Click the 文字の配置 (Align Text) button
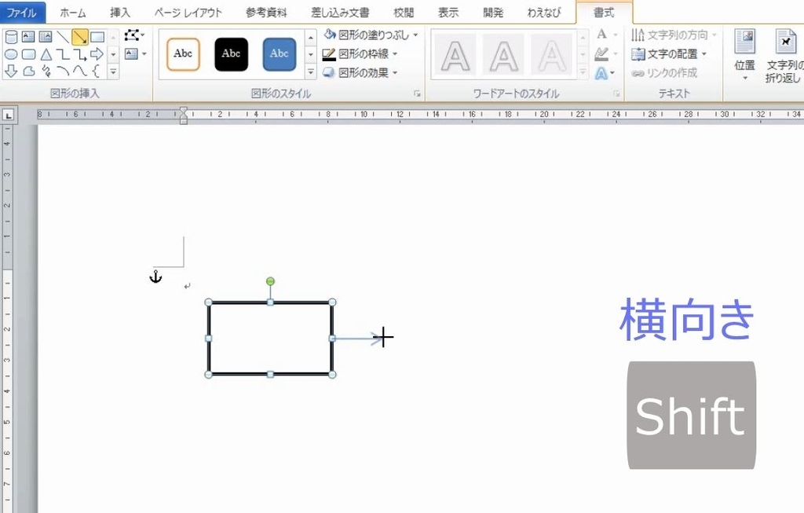Screen dimensions: 804x513 point(663,55)
